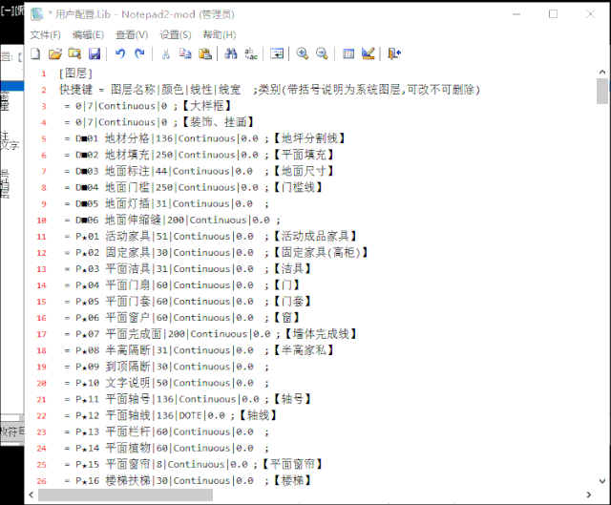Open the 编辑(E) menu
The width and height of the screenshot is (611, 505).
[x=89, y=35]
